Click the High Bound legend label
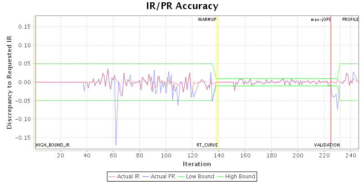The height and width of the screenshot is (182, 364). (x=240, y=176)
